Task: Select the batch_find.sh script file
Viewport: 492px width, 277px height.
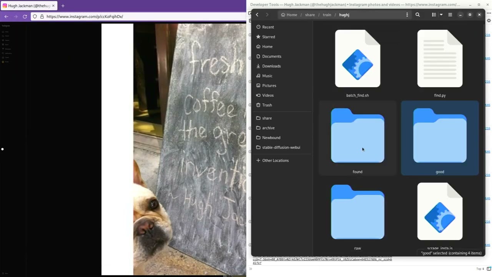Action: pyautogui.click(x=357, y=63)
